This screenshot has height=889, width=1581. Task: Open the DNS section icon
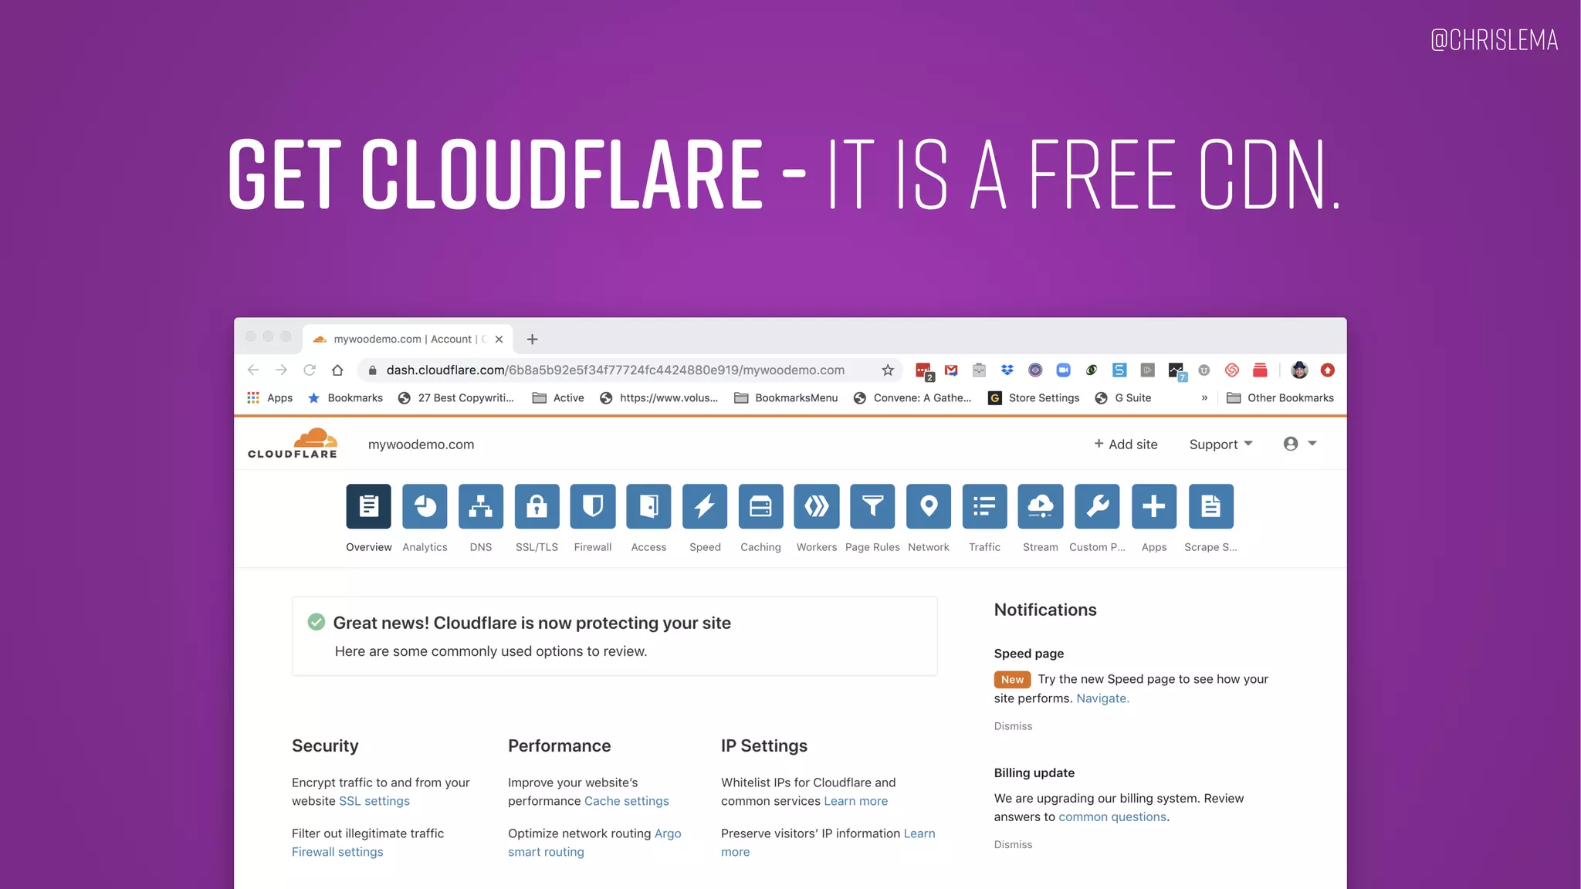[x=481, y=506]
